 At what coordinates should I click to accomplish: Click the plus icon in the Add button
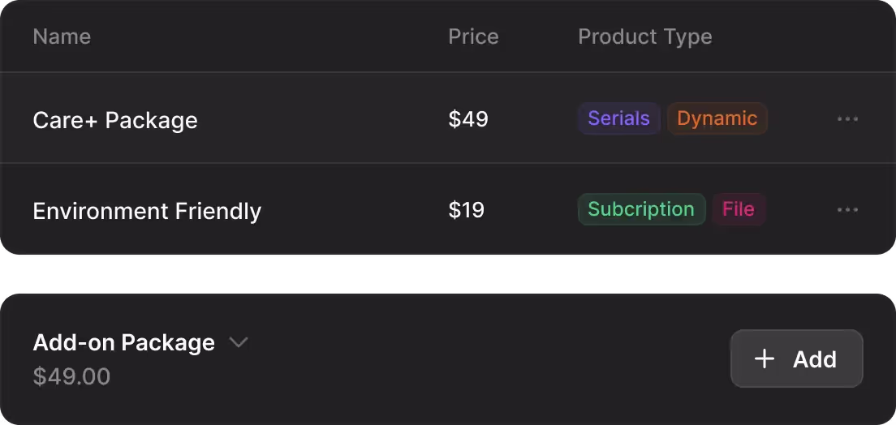tap(765, 358)
